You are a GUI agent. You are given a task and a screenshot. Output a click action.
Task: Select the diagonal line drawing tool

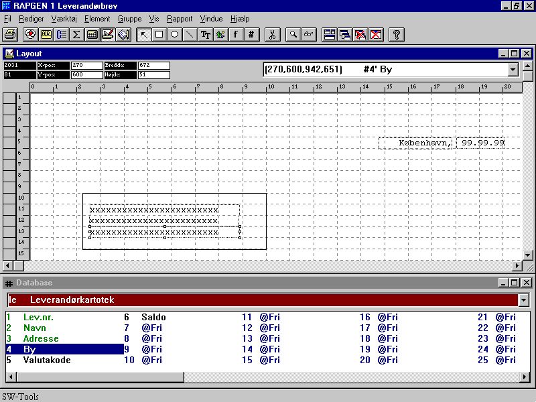(190, 34)
